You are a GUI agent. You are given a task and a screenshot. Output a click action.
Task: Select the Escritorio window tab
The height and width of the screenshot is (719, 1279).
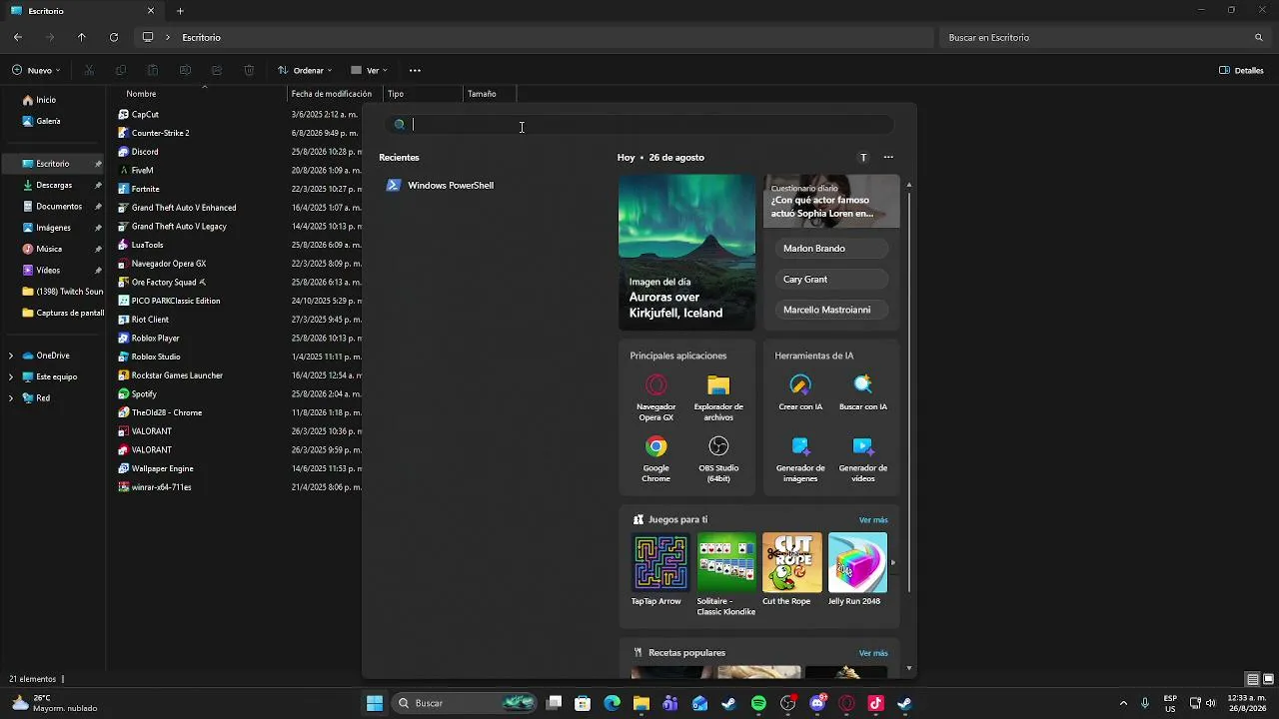(x=82, y=11)
